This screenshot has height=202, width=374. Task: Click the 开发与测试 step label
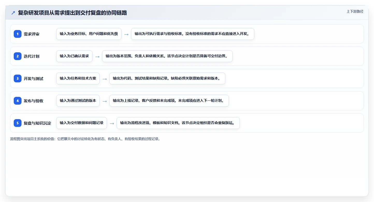(33, 78)
